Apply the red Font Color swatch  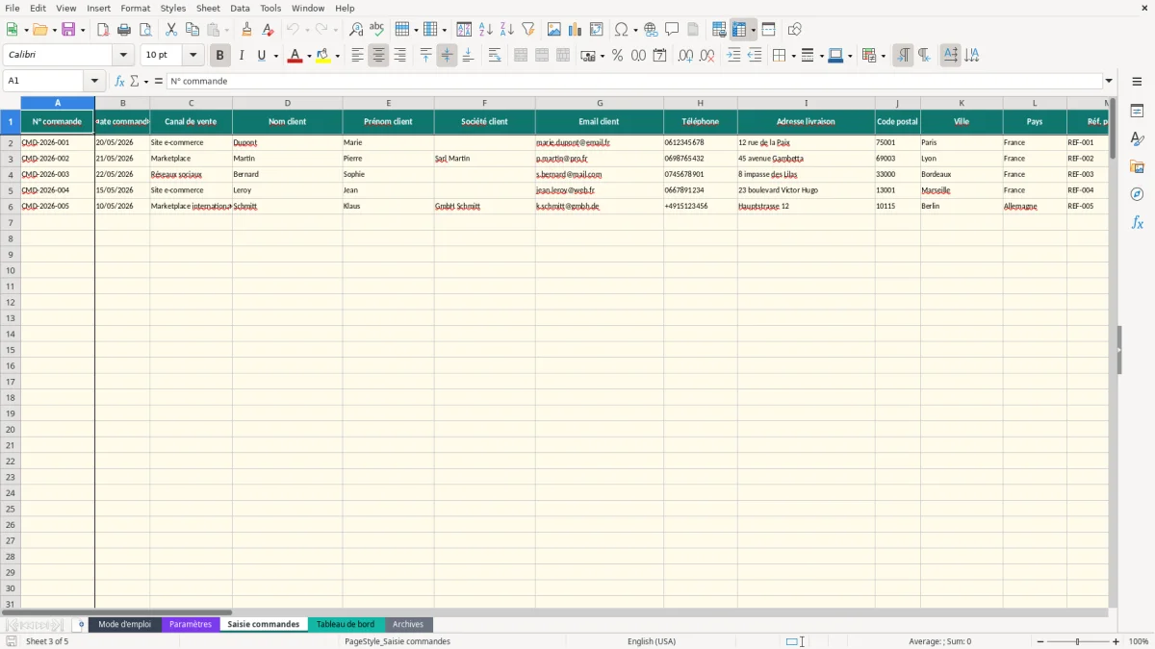[x=295, y=56]
